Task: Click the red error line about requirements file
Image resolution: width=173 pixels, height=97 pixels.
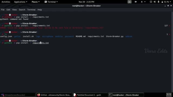Action: [x=52, y=28]
